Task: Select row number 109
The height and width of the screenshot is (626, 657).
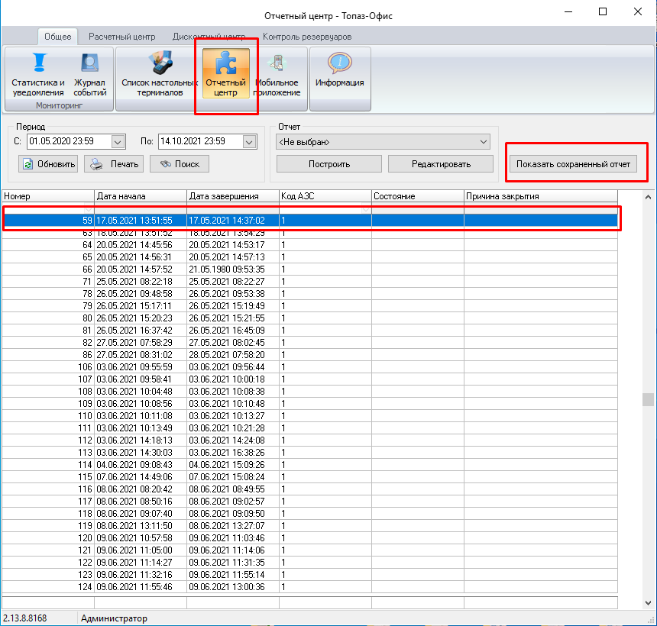Action: pyautogui.click(x=309, y=404)
